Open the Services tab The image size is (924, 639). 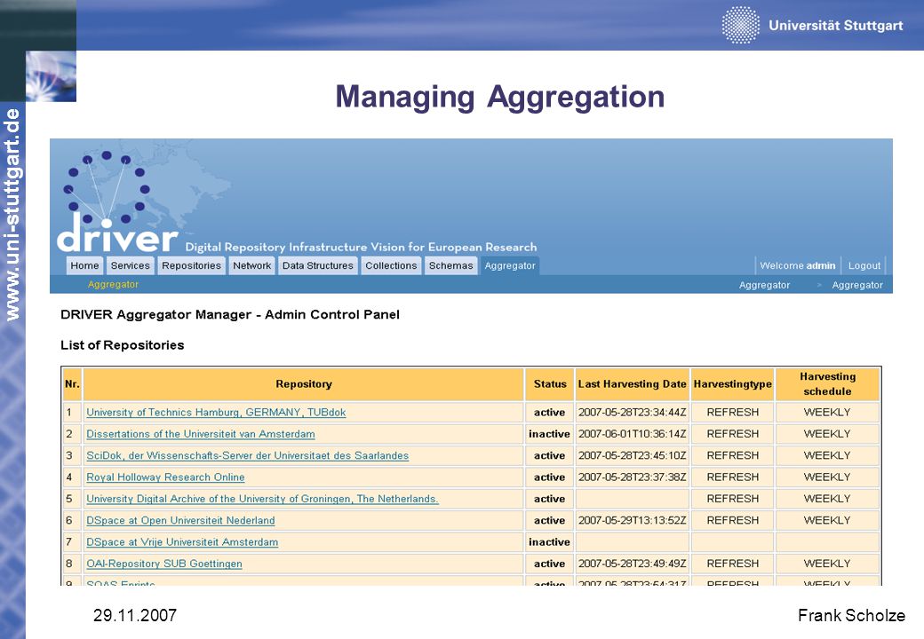click(x=131, y=265)
